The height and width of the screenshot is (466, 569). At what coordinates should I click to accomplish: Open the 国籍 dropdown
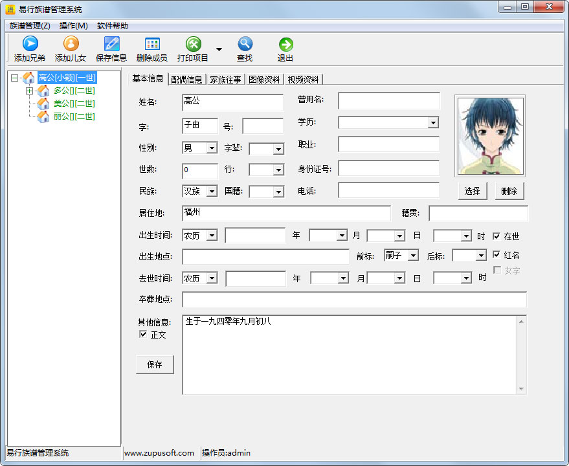(278, 192)
